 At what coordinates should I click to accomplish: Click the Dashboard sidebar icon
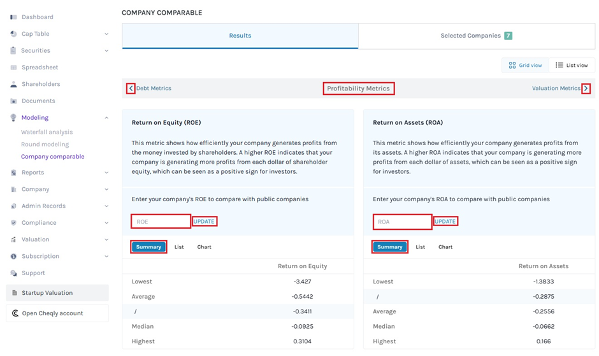13,17
